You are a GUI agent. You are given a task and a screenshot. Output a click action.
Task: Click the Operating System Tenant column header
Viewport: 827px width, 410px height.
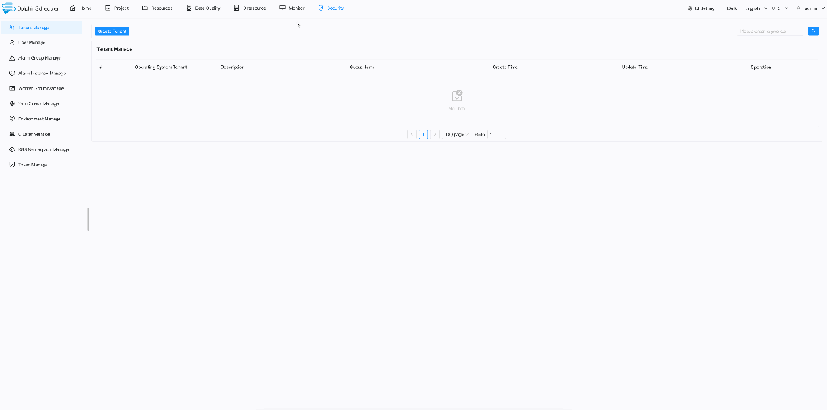click(x=161, y=67)
